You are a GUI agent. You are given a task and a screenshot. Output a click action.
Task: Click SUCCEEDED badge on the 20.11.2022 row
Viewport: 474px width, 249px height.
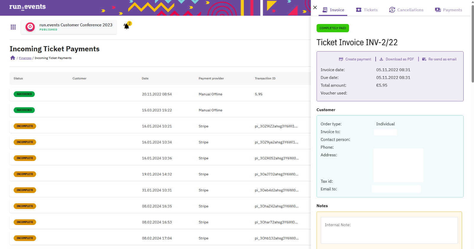pos(24,94)
